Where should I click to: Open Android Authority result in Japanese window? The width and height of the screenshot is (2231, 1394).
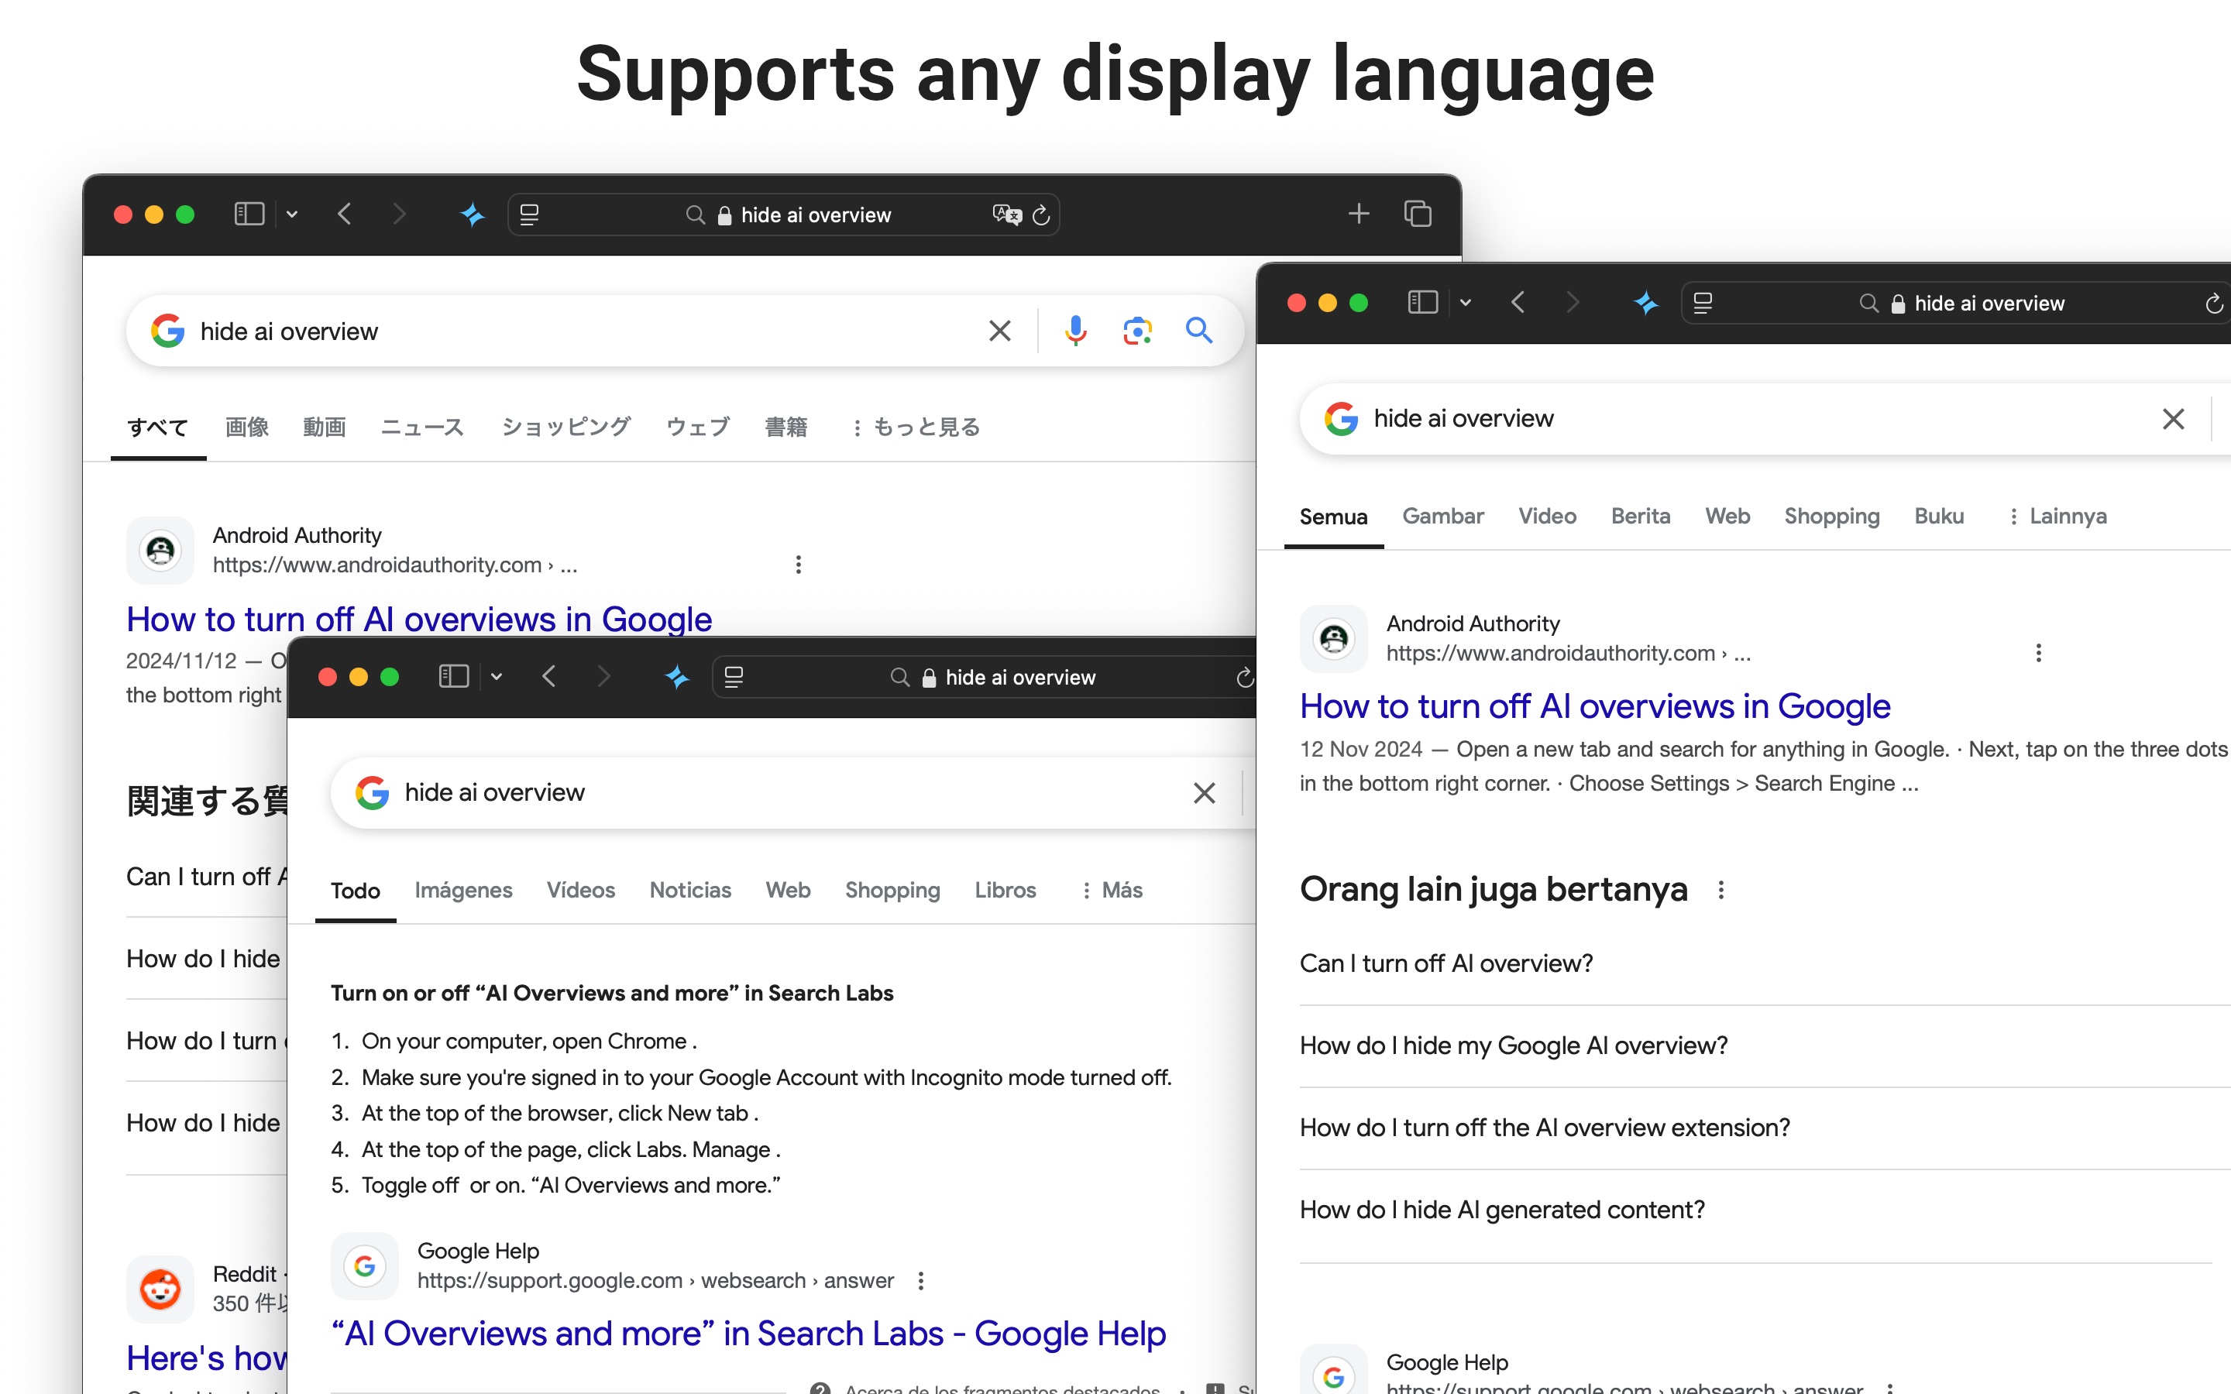[x=418, y=619]
